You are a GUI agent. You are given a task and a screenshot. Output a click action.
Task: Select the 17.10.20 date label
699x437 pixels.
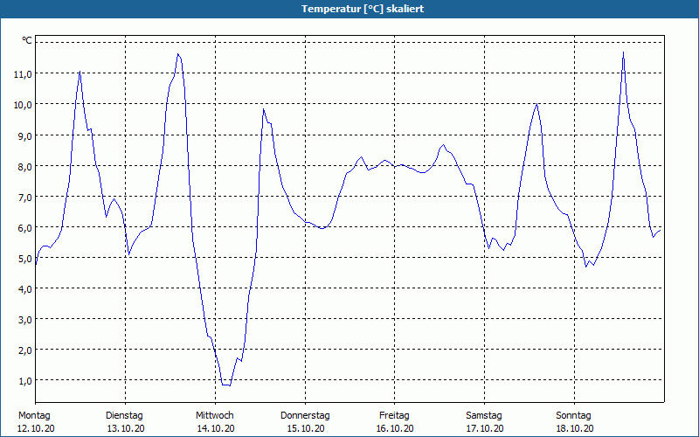[x=486, y=428]
